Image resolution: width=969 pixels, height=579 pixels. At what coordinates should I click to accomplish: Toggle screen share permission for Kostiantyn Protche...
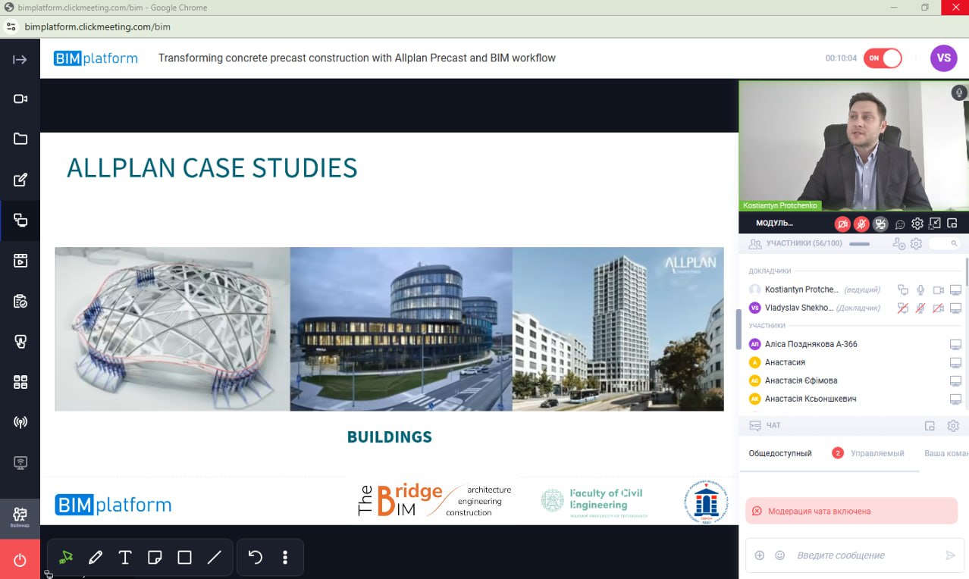click(902, 289)
